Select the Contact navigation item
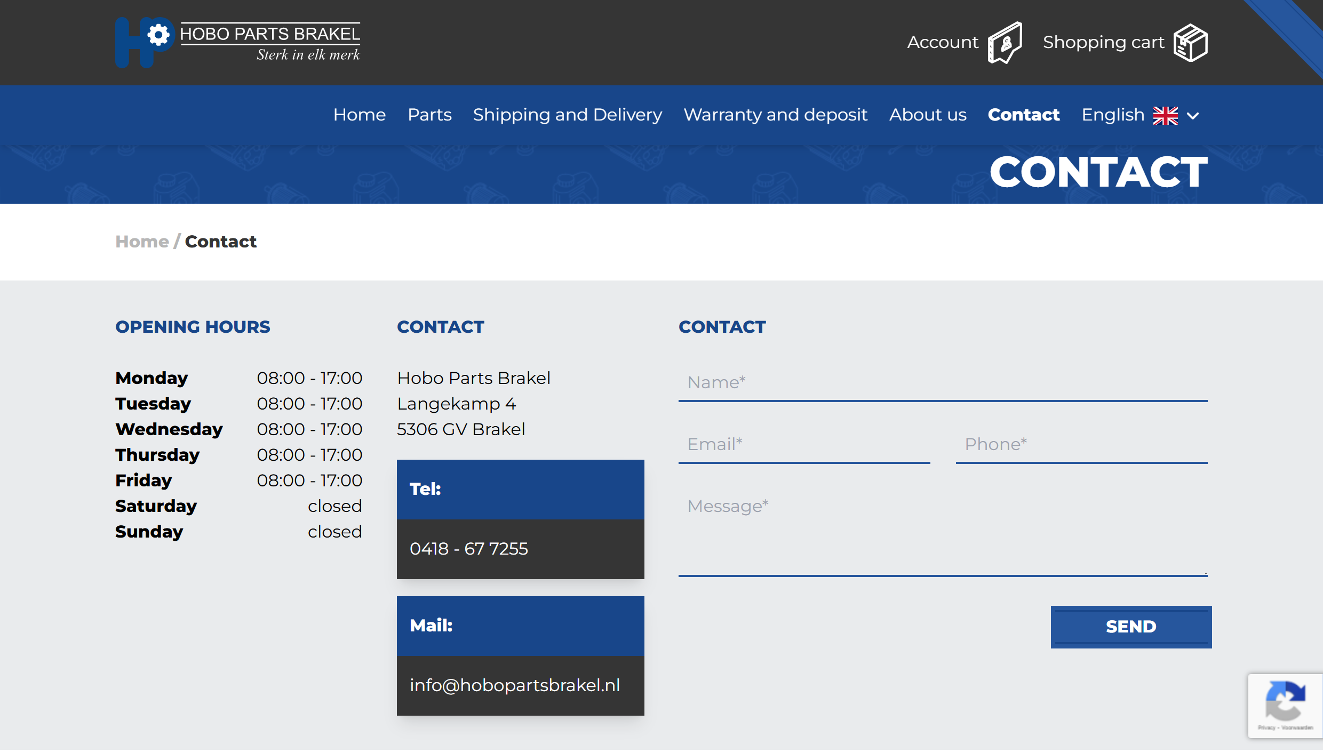 (1023, 115)
